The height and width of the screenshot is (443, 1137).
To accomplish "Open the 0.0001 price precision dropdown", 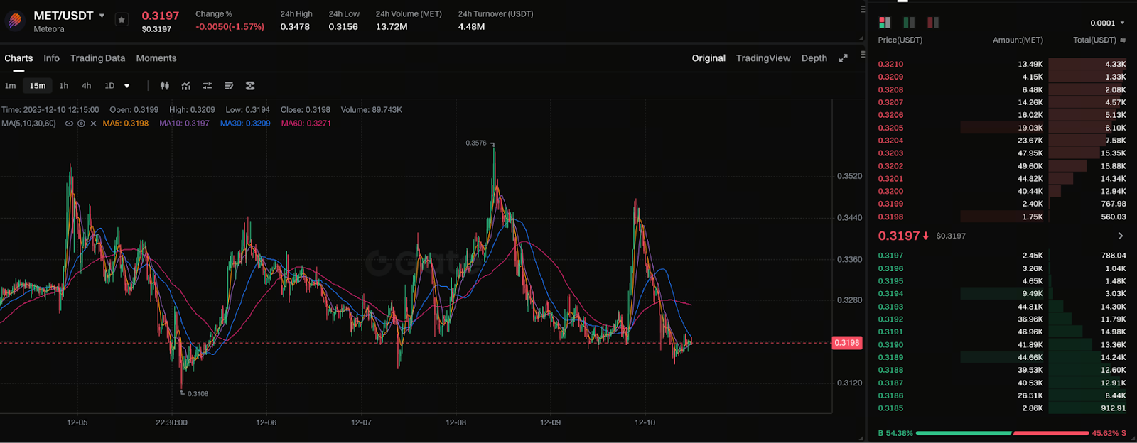I will pyautogui.click(x=1107, y=23).
